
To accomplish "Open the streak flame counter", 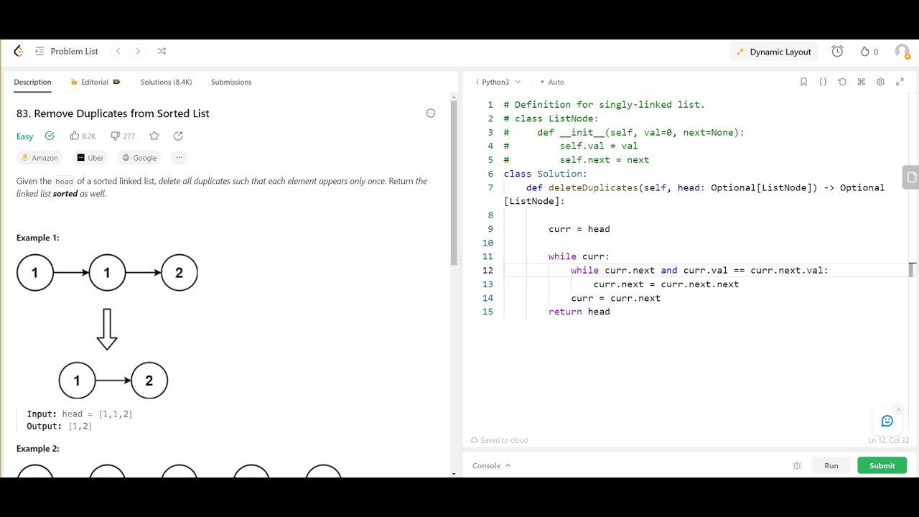I will point(869,52).
